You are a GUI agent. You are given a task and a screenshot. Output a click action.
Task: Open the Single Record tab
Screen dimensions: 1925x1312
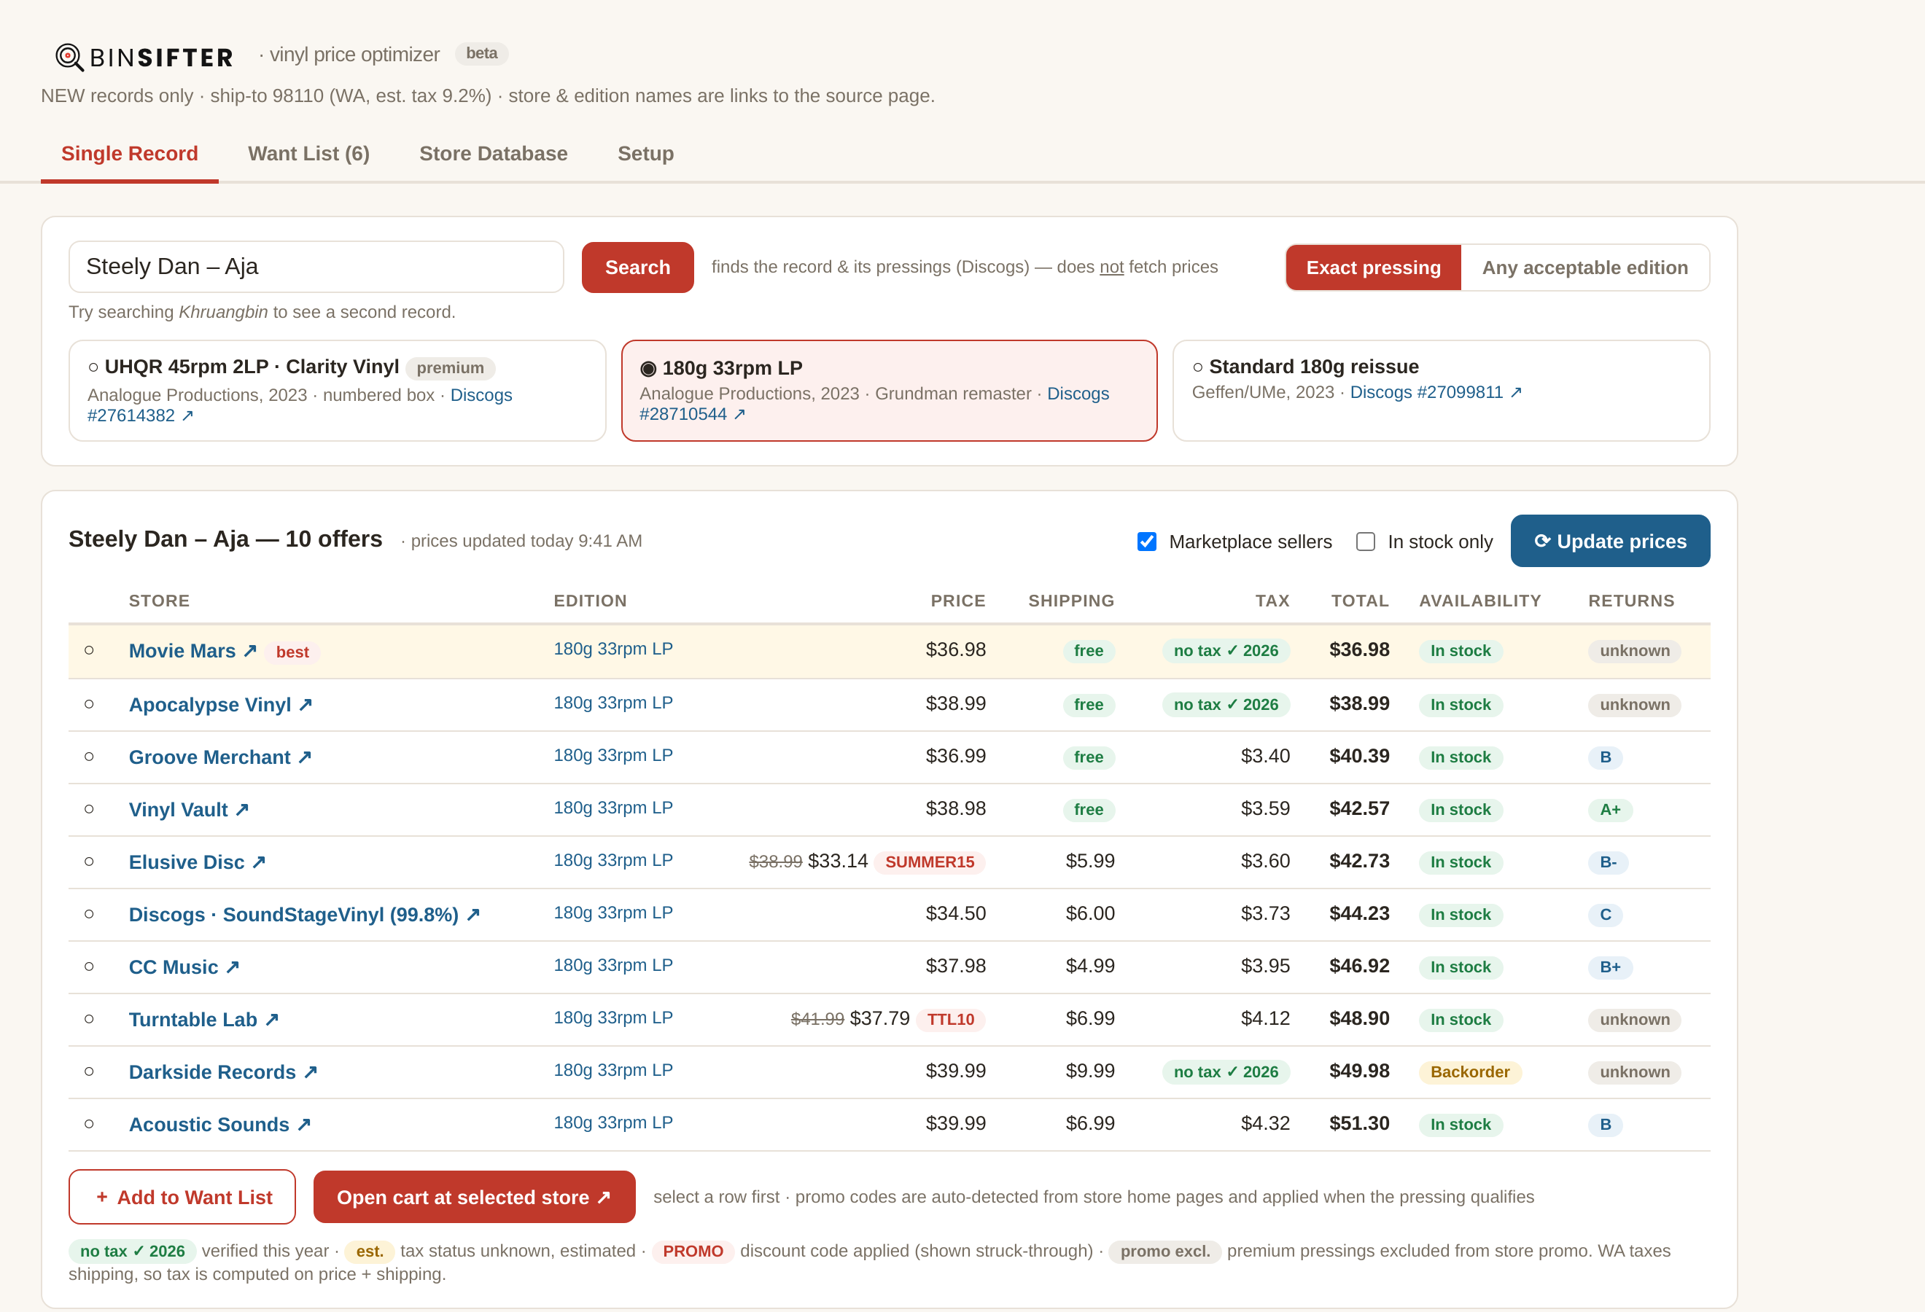[x=129, y=154]
